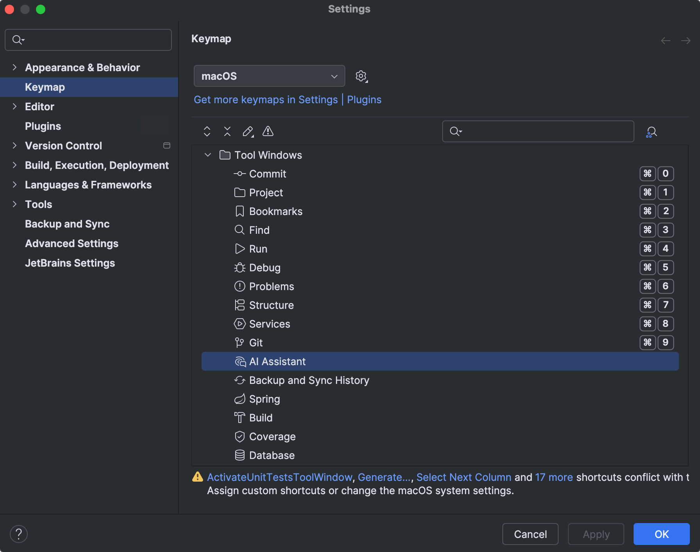
Task: Expand the Appearance & Behavior section
Action: pyautogui.click(x=14, y=67)
